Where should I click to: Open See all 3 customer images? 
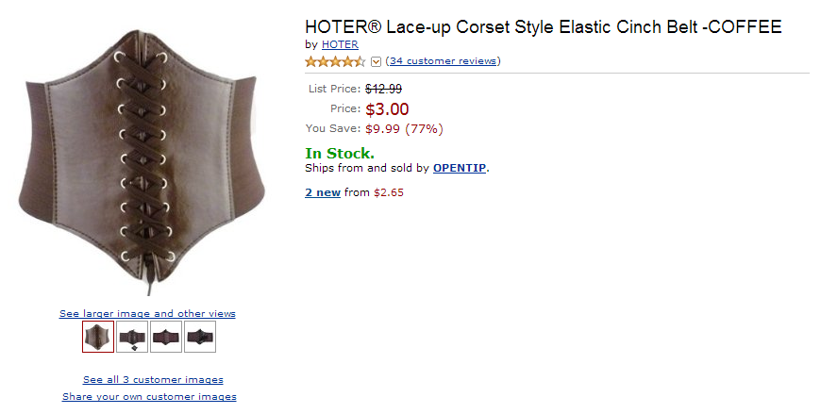(x=153, y=380)
